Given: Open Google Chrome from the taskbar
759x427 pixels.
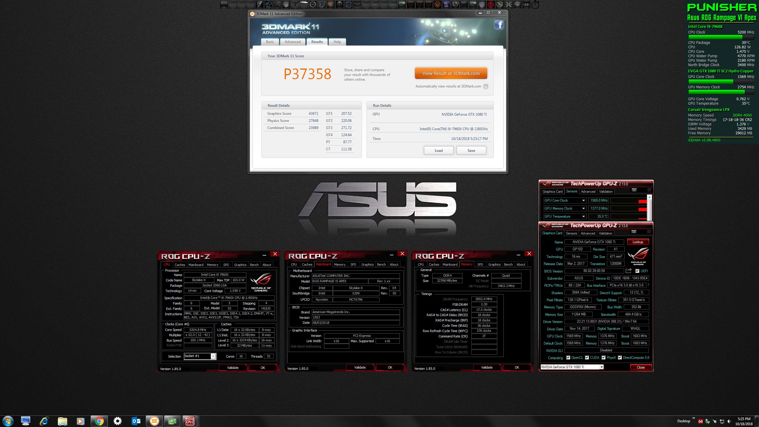Looking at the screenshot, I should coord(99,421).
